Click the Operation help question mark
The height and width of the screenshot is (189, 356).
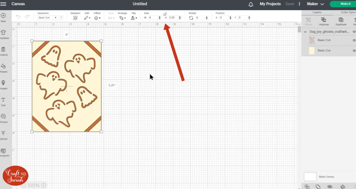point(61,18)
